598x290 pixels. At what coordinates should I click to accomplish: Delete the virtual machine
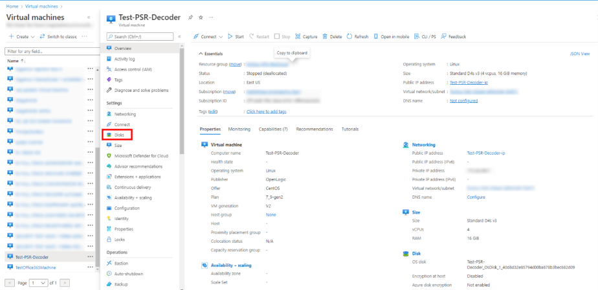[332, 37]
